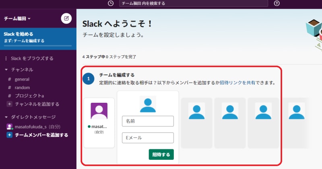Click the purple profile card avatar
The width and height of the screenshot is (322, 169).
(99, 111)
